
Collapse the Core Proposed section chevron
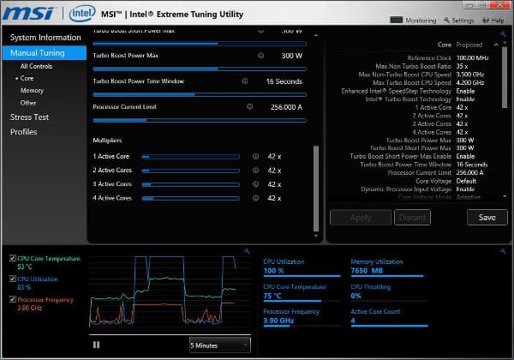(496, 45)
